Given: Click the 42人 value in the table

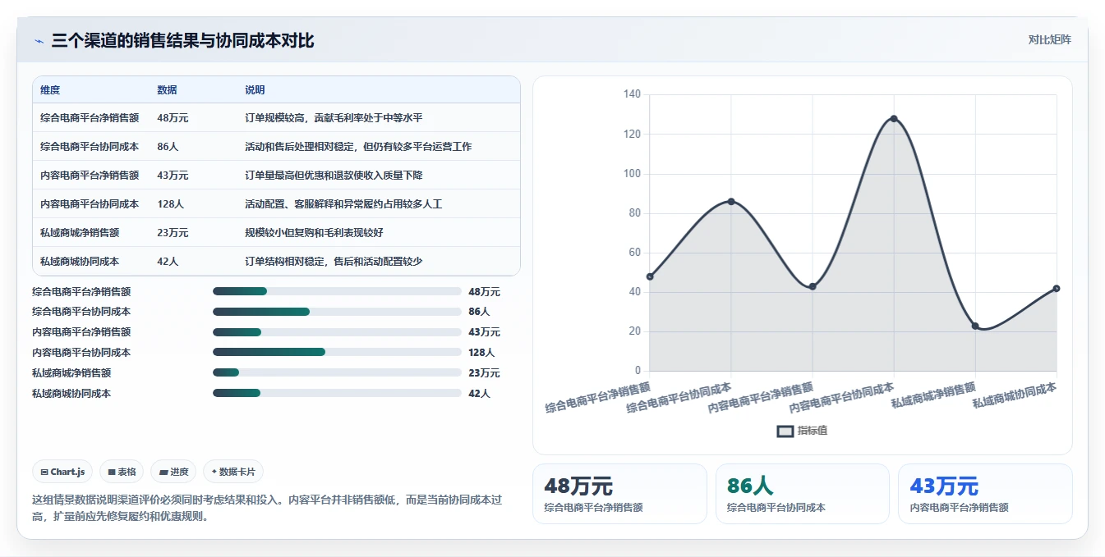Looking at the screenshot, I should (168, 262).
